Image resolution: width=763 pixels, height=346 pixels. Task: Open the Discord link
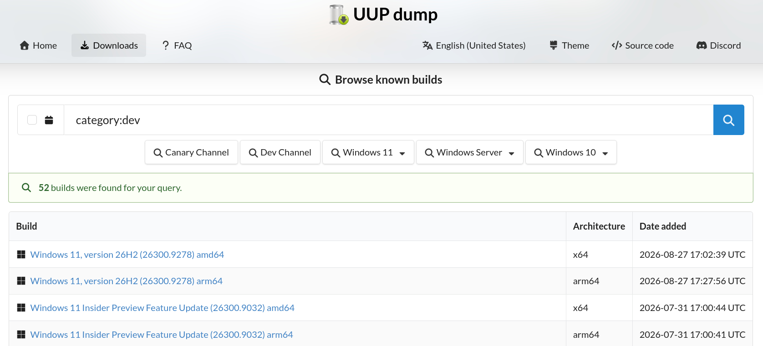(x=719, y=45)
